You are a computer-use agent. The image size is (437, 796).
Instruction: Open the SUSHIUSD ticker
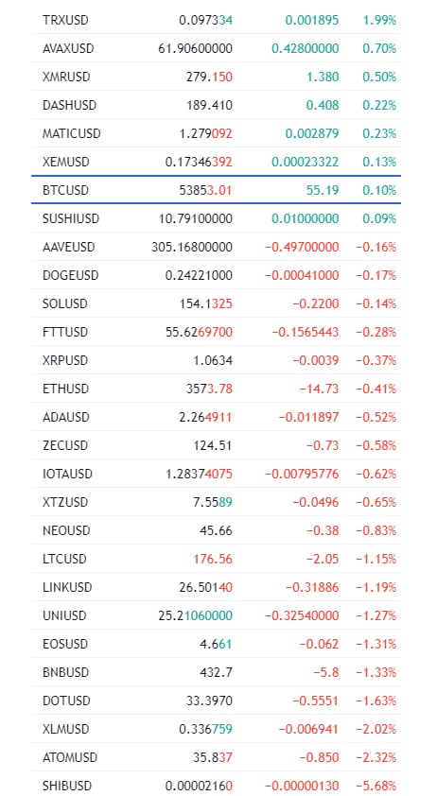71,218
